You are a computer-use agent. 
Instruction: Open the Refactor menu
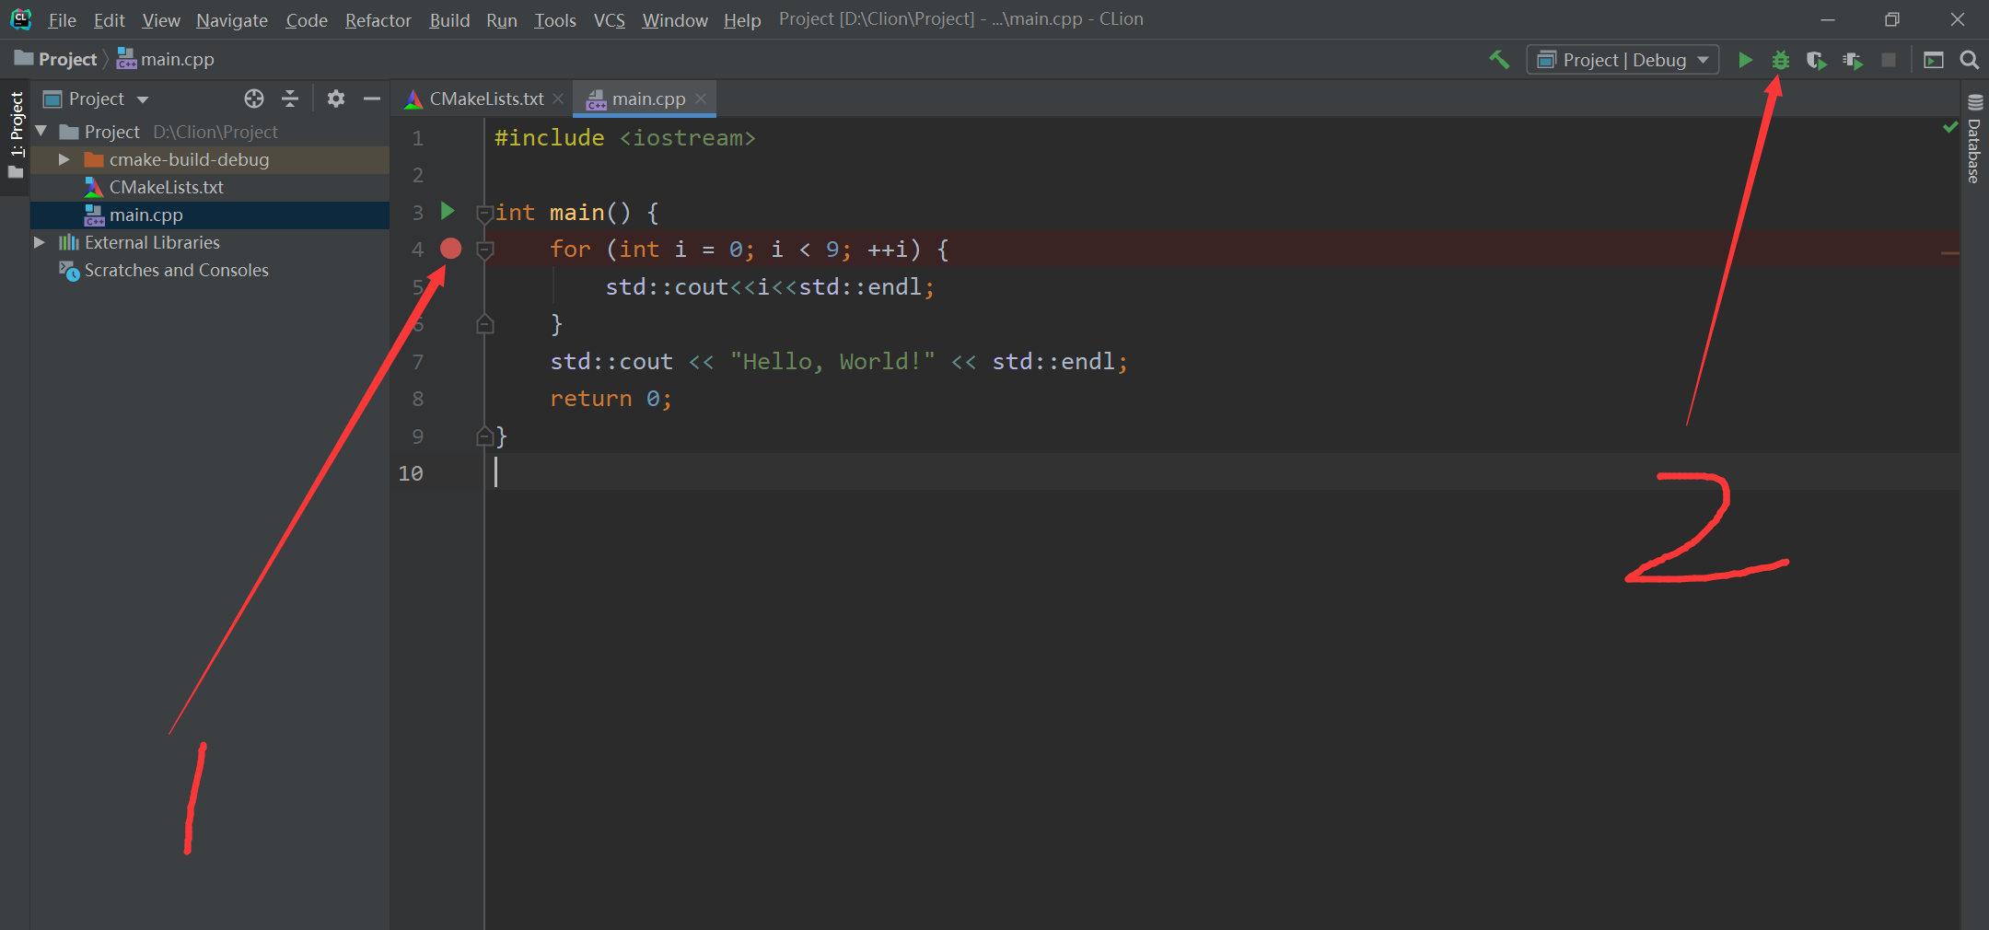click(378, 19)
